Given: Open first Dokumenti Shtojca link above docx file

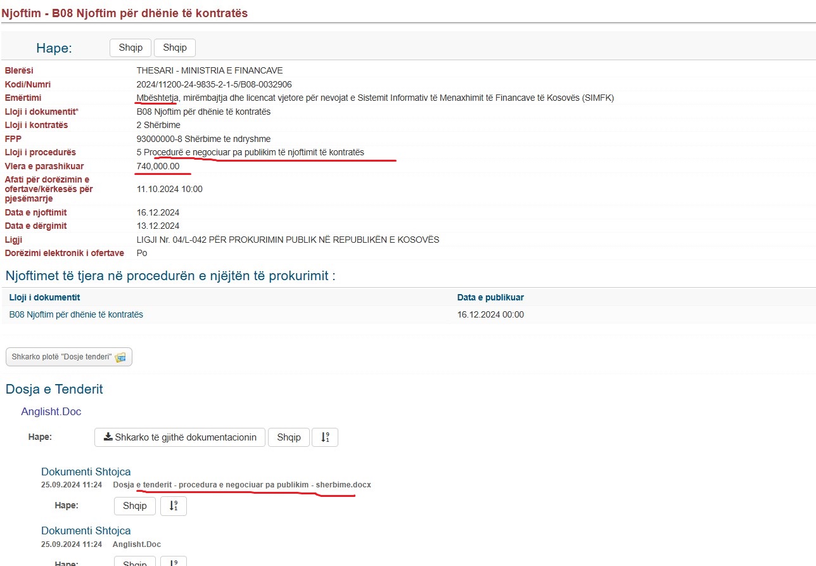Looking at the screenshot, I should pos(86,472).
